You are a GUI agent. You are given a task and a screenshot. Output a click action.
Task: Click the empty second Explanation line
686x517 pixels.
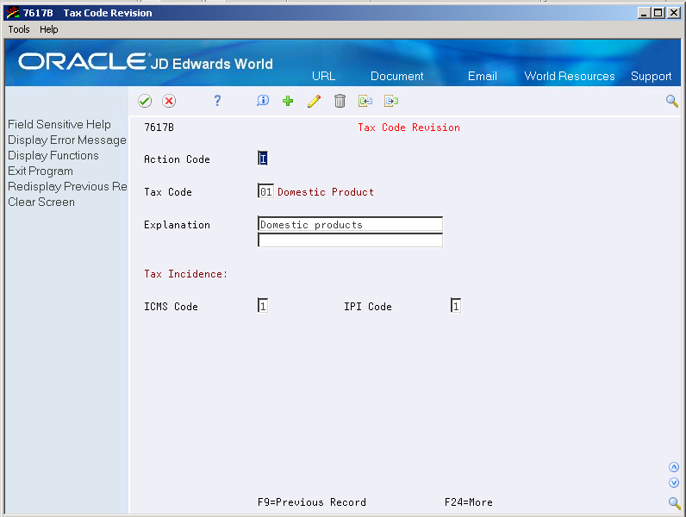pos(350,240)
